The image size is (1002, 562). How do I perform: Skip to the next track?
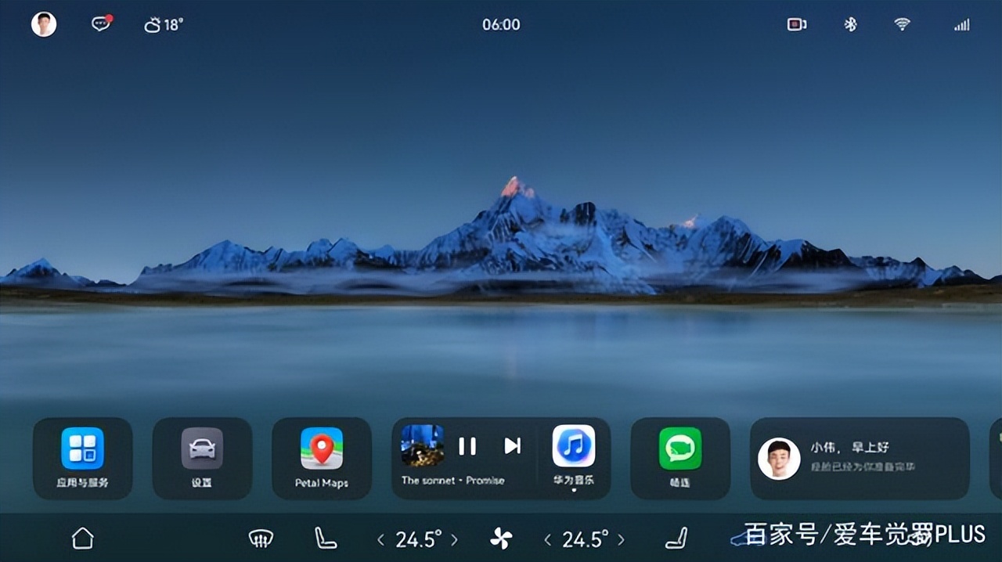coord(513,446)
